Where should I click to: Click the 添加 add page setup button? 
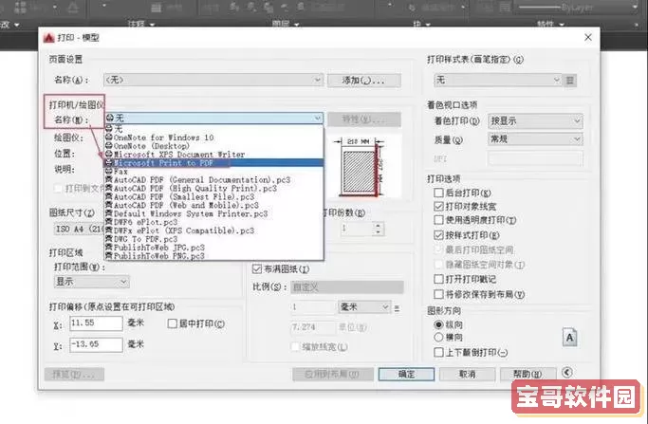(x=363, y=81)
